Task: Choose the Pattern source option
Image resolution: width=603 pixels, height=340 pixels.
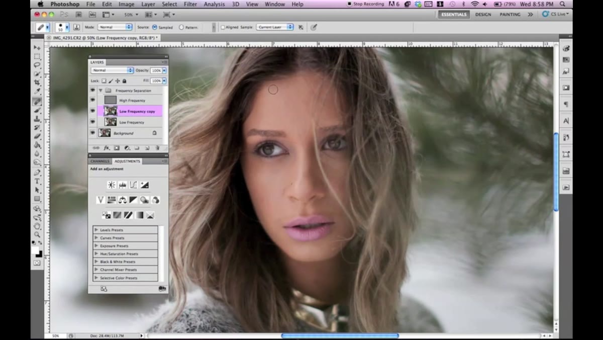Action: (181, 27)
